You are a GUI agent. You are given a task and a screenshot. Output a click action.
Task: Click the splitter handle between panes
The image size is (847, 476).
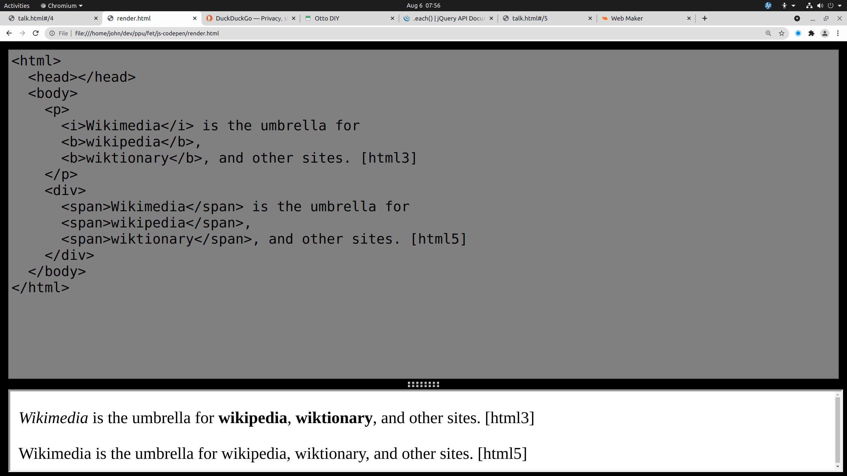423,384
